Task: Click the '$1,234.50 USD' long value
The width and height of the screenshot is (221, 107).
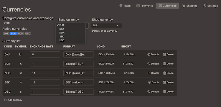Action: click(x=106, y=91)
